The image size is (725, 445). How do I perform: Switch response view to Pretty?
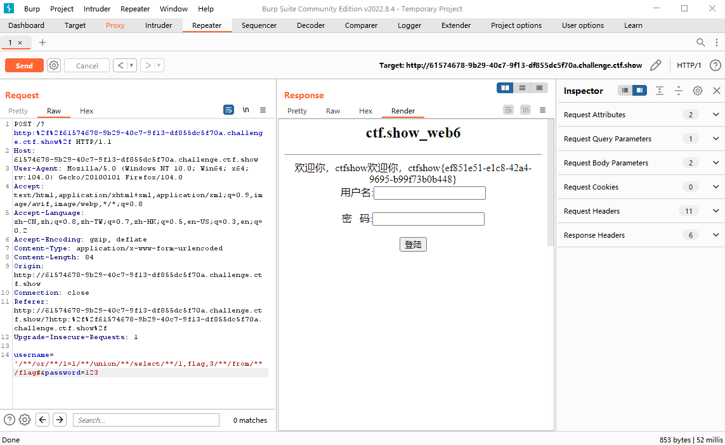[x=297, y=111]
